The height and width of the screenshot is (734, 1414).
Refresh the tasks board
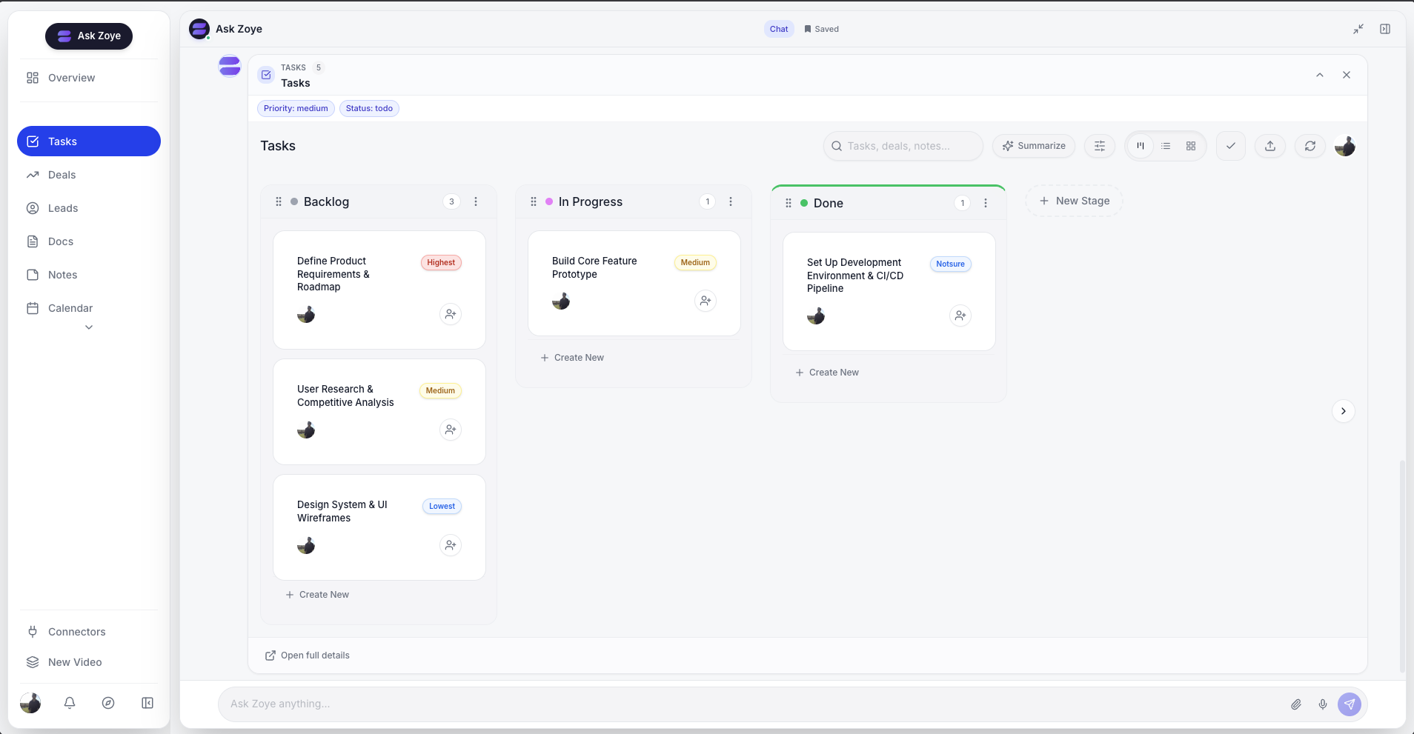coord(1310,146)
